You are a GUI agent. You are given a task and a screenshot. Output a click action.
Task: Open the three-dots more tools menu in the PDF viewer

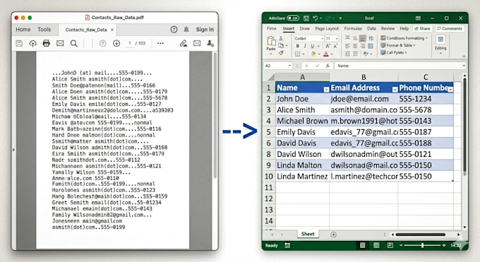tap(160, 44)
